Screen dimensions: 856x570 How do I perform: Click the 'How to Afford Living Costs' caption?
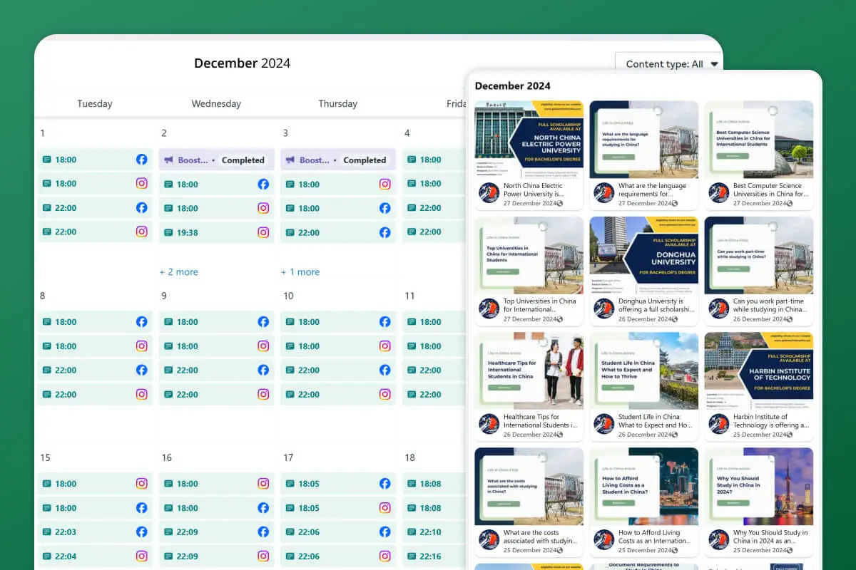coord(654,537)
